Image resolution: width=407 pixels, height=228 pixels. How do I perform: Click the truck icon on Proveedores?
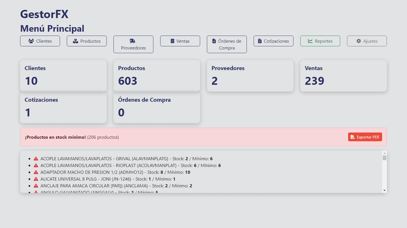coord(132,41)
